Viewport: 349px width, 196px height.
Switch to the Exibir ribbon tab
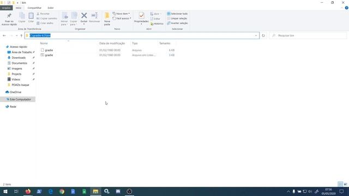pyautogui.click(x=51, y=8)
